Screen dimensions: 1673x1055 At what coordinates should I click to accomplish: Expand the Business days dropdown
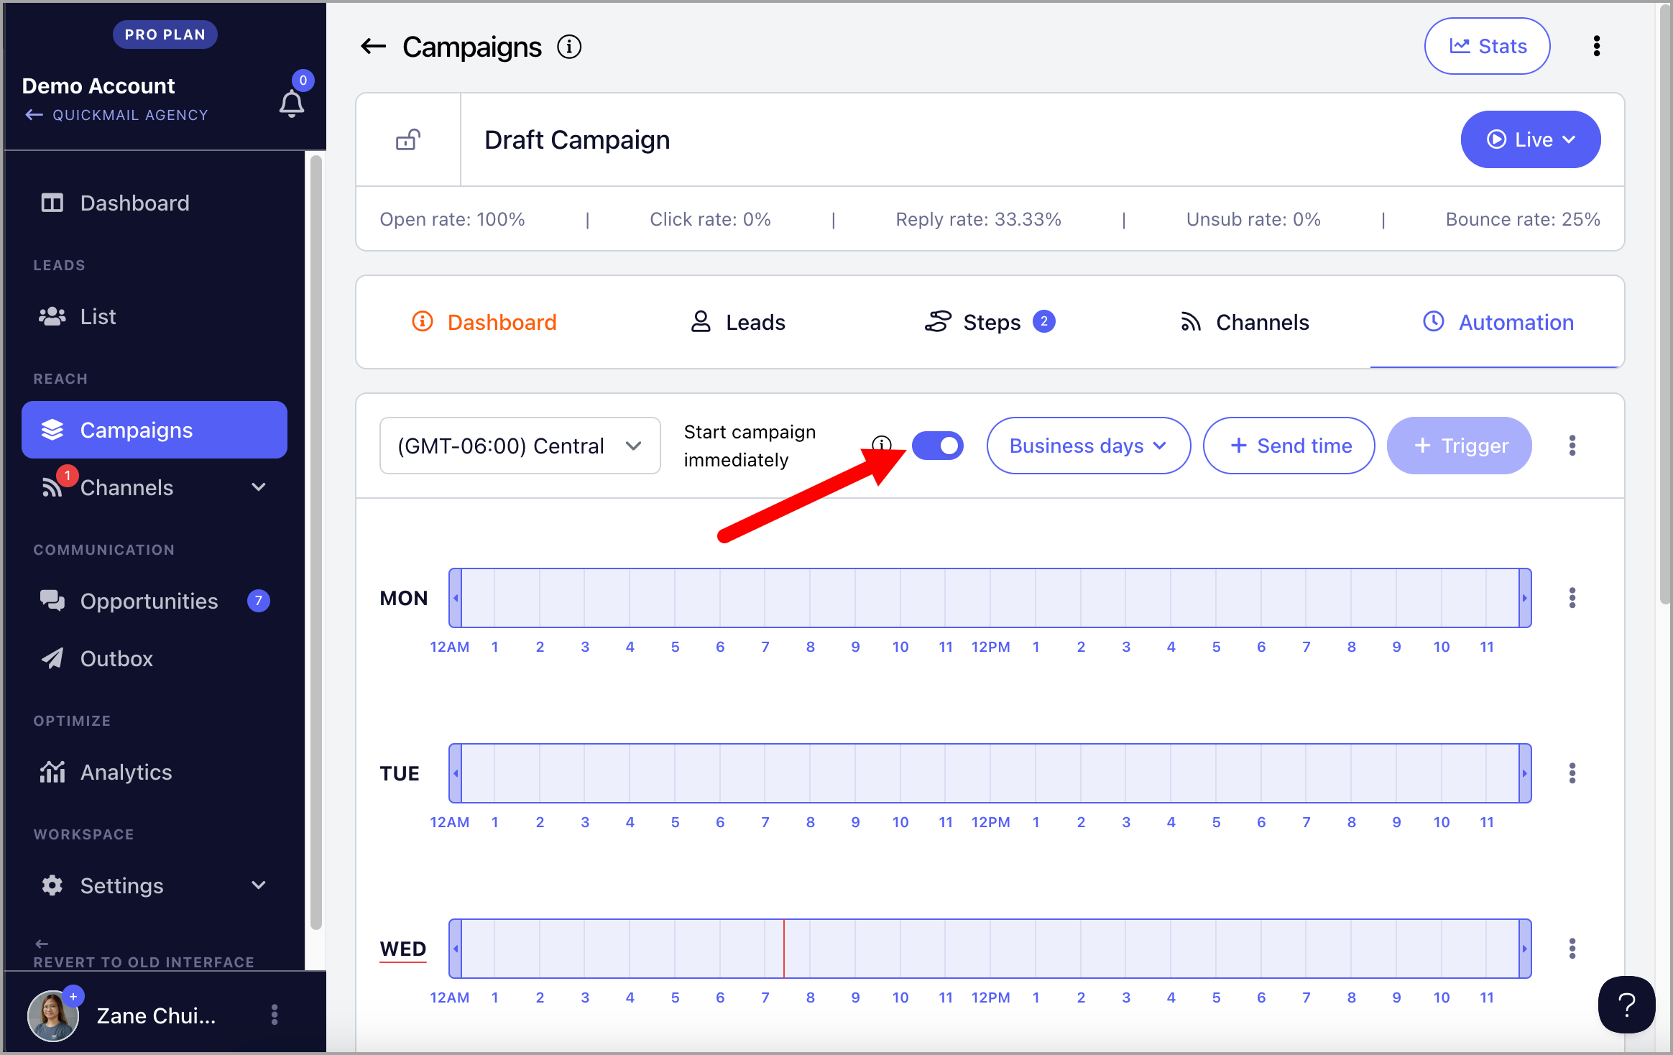click(x=1088, y=446)
